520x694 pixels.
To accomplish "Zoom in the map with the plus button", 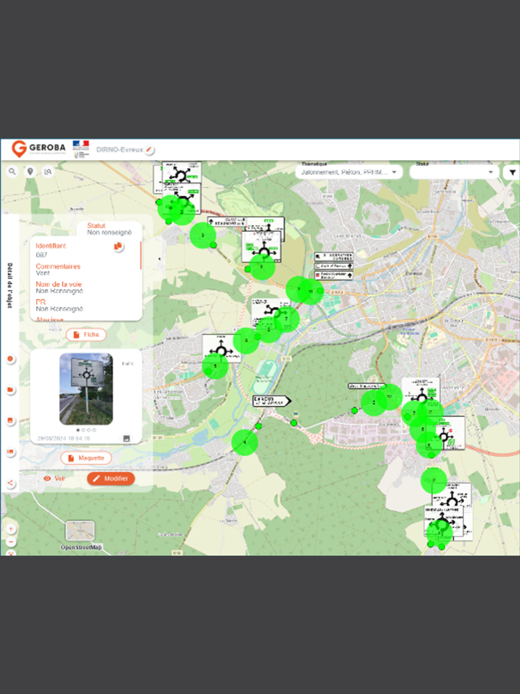I will (x=10, y=529).
